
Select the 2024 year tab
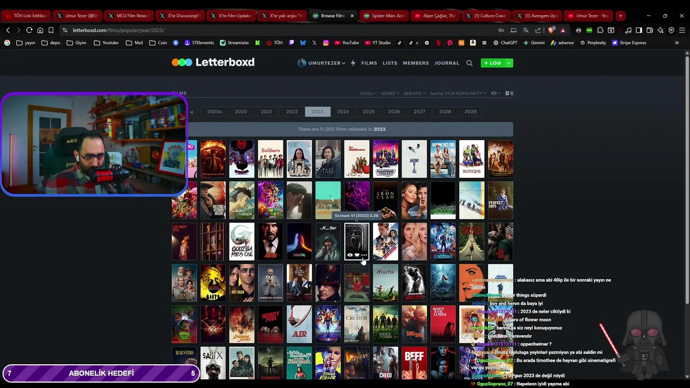pos(343,112)
